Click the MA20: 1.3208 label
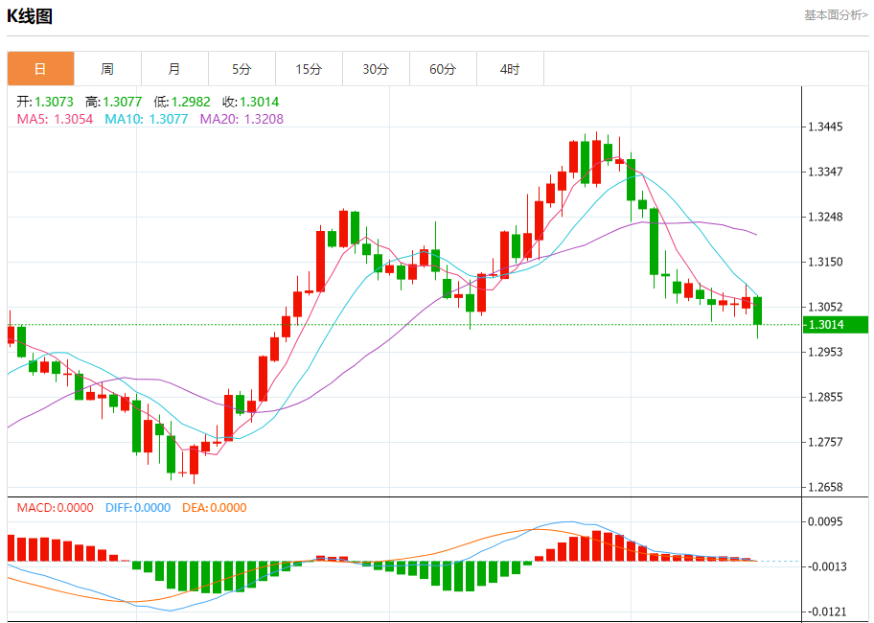The height and width of the screenshot is (623, 874). pos(241,119)
